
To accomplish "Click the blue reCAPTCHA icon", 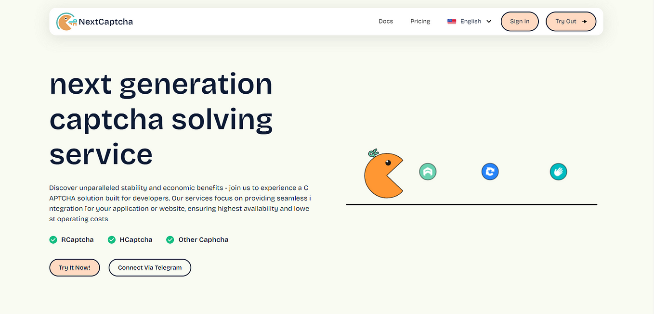I will pyautogui.click(x=490, y=171).
